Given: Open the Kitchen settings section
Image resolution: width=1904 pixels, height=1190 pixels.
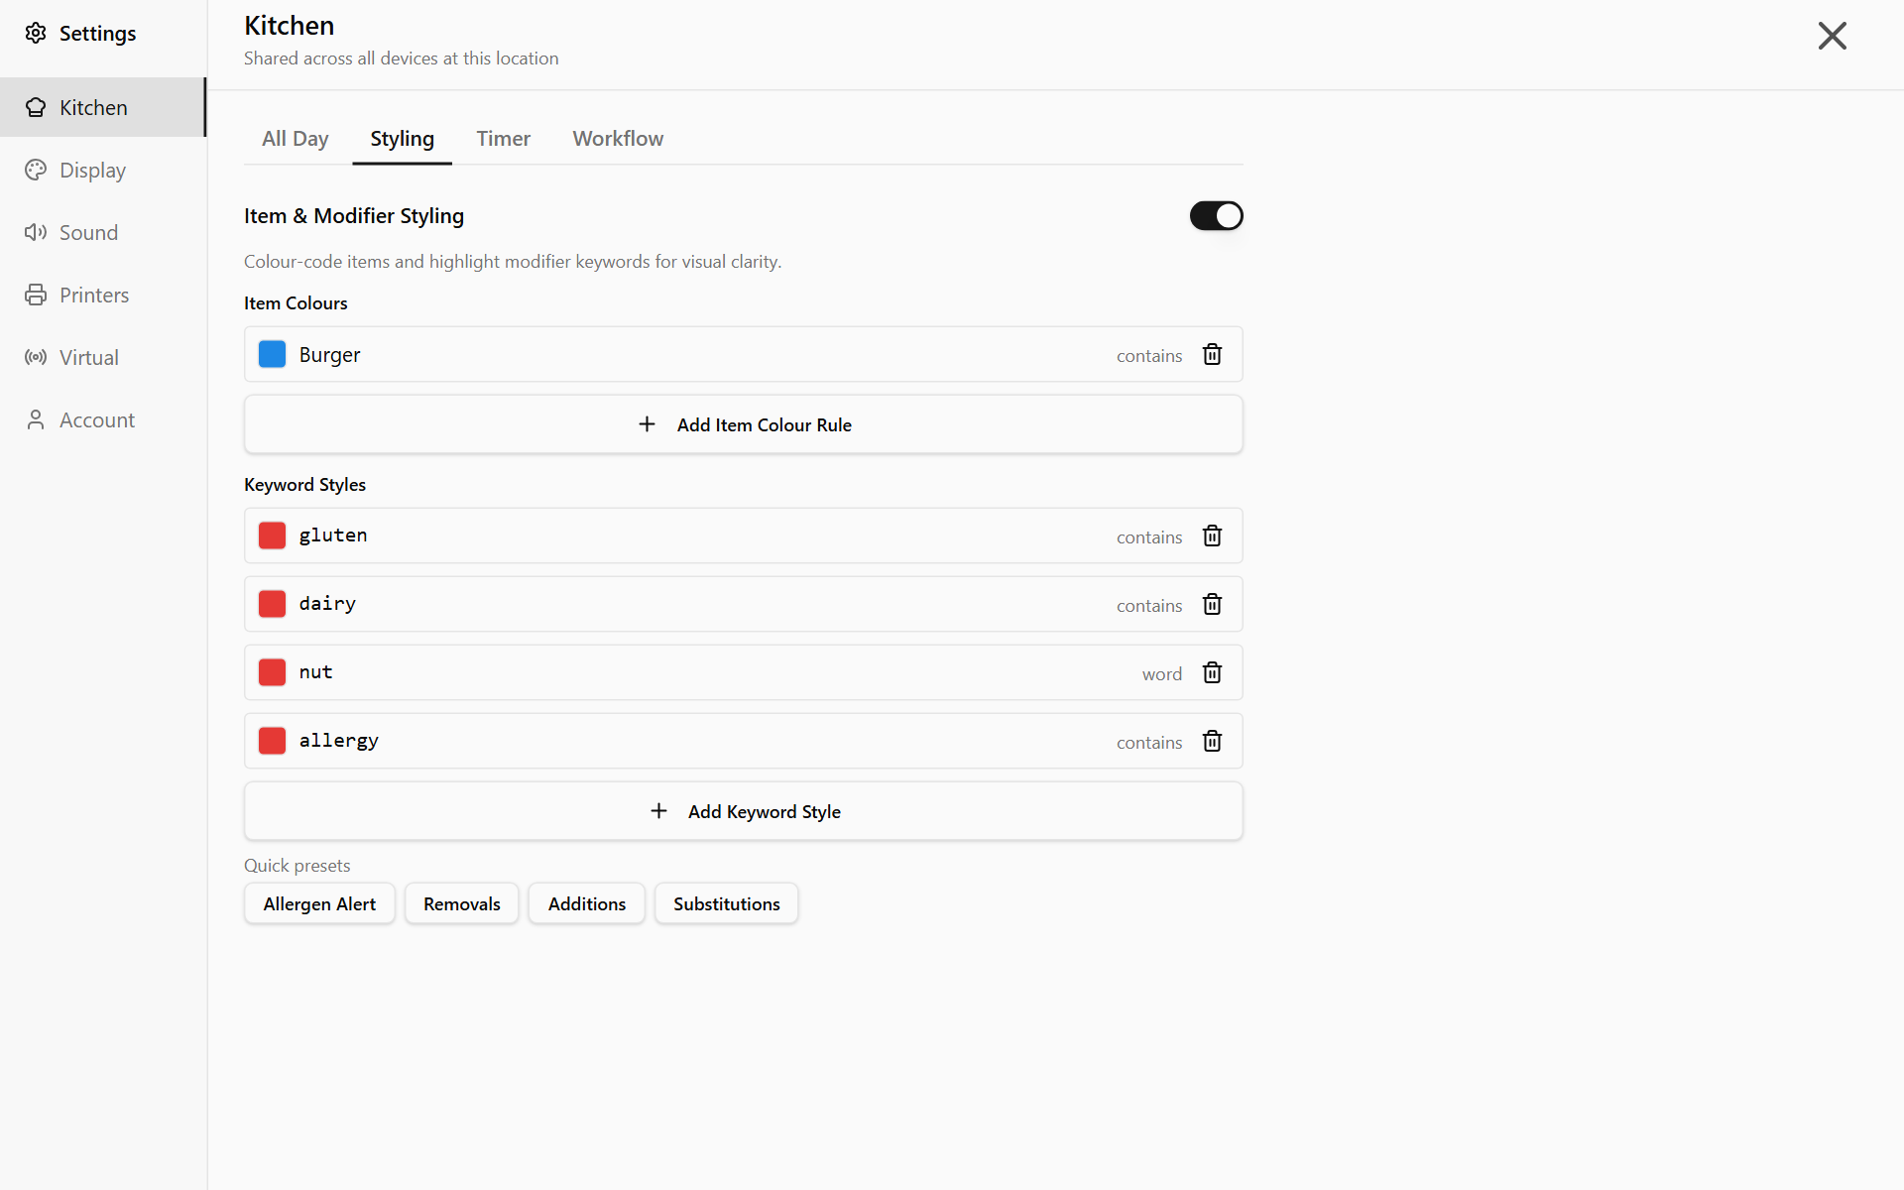Looking at the screenshot, I should coord(103,107).
